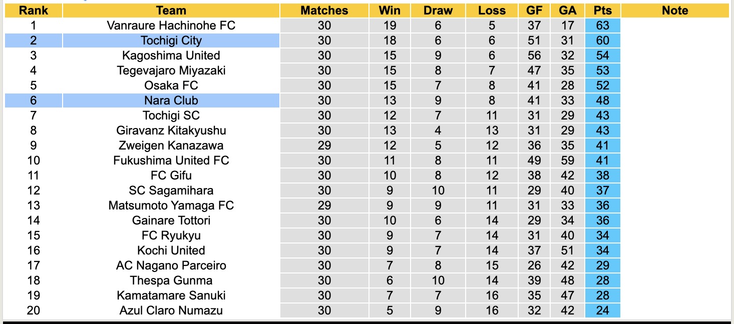The height and width of the screenshot is (324, 734).
Task: Open the Kagoshima United team link
Action: [x=171, y=55]
